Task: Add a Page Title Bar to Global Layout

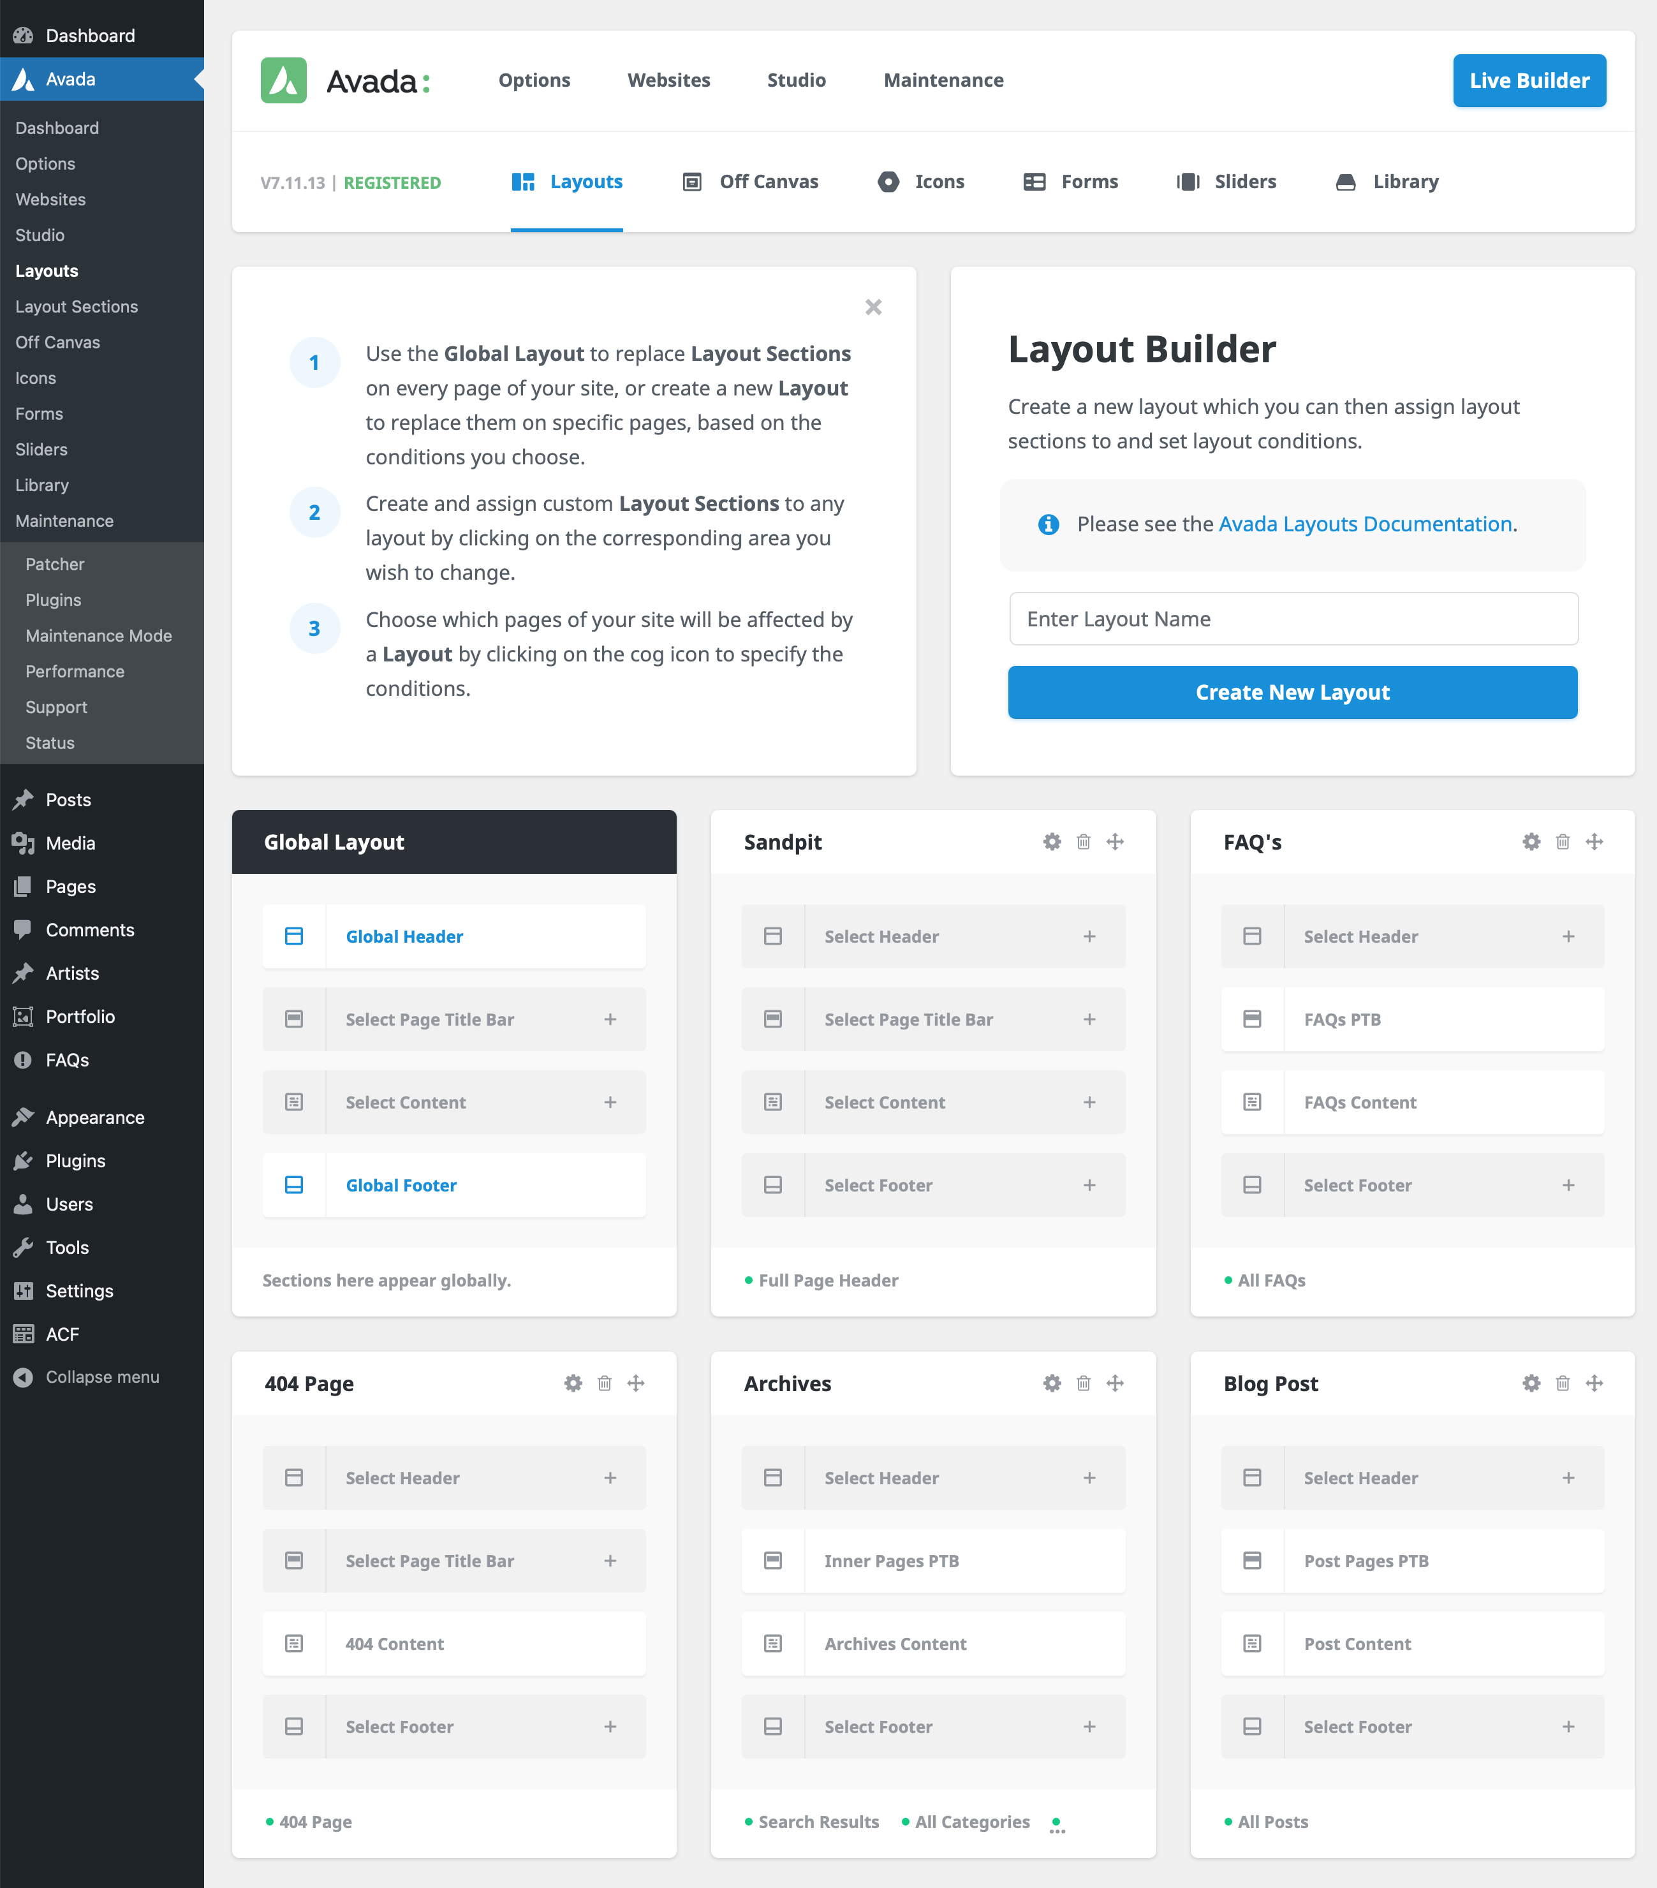Action: [x=453, y=1019]
